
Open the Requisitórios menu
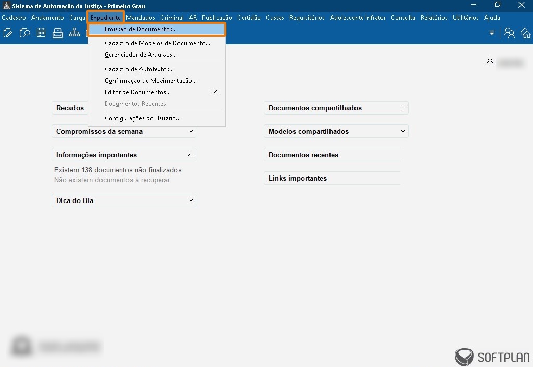tap(307, 18)
